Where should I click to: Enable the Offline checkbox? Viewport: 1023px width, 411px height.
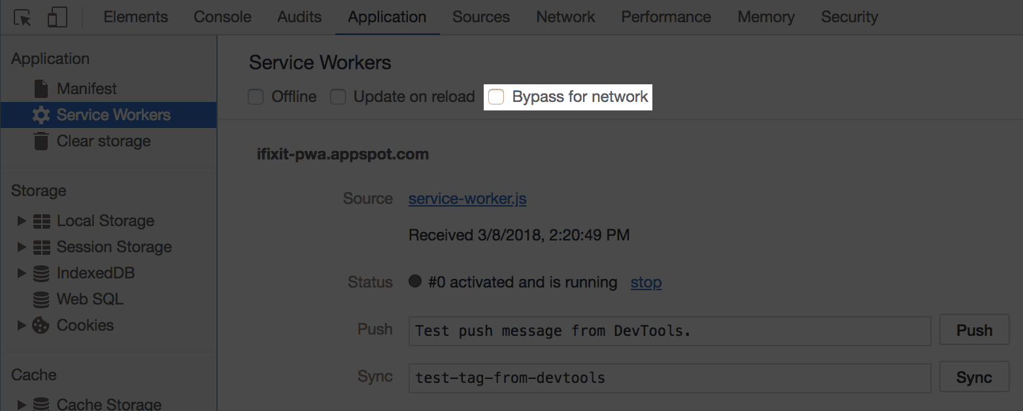click(x=255, y=96)
